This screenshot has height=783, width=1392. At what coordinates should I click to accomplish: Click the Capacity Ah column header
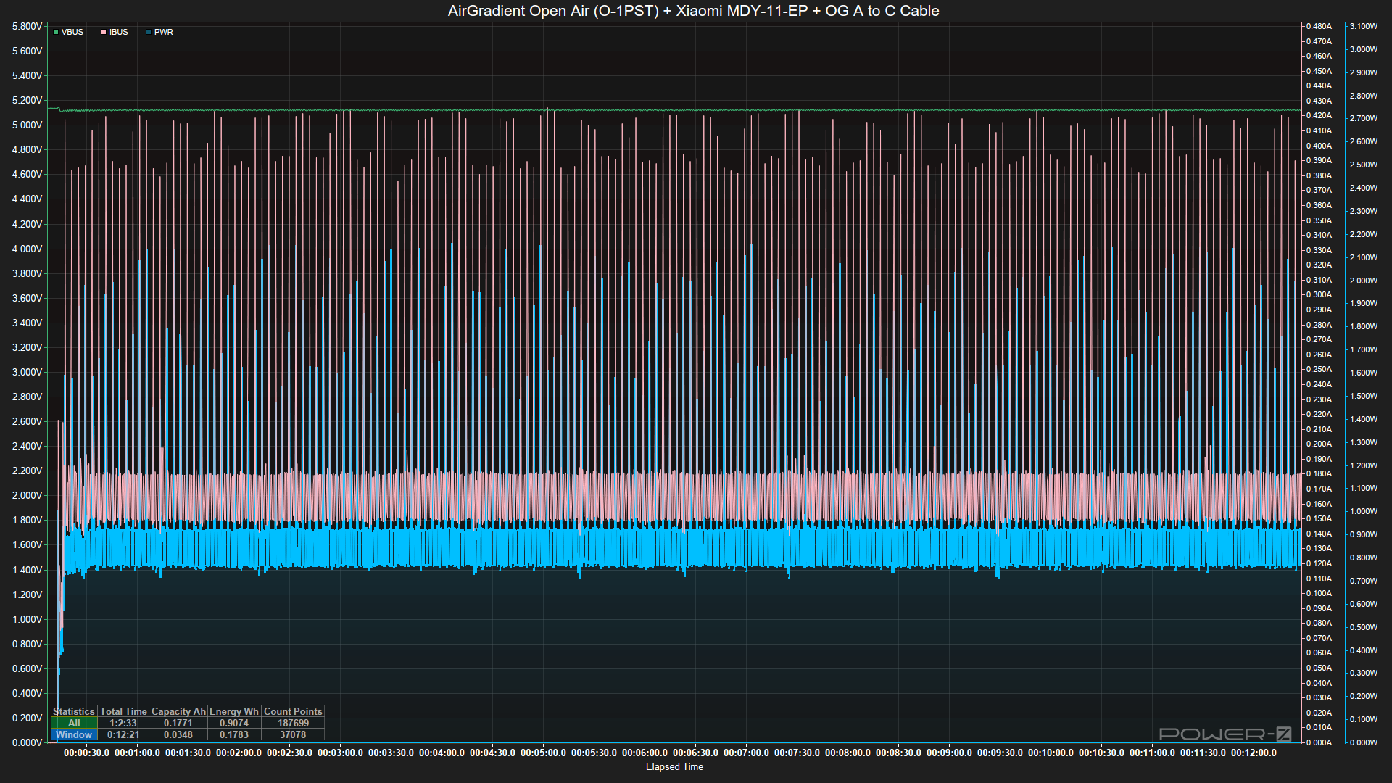point(178,711)
